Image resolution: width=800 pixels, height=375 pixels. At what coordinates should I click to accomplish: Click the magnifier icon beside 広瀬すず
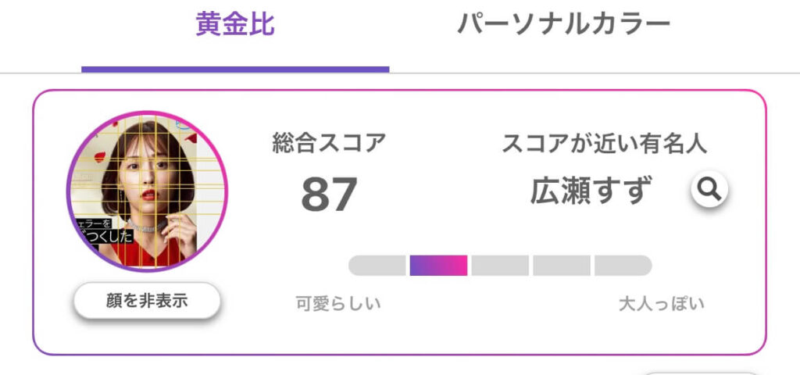(709, 189)
